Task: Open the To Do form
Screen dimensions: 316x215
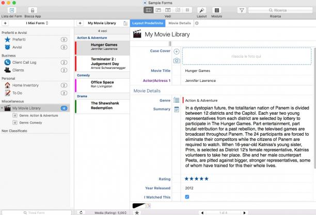Action: pyautogui.click(x=35, y=93)
